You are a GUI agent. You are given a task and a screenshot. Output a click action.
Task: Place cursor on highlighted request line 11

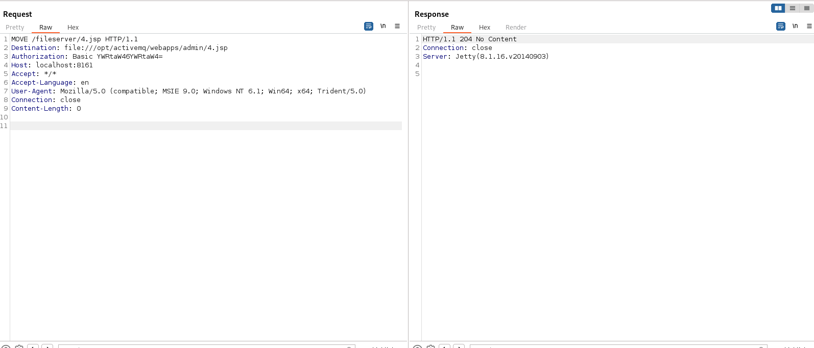(206, 126)
